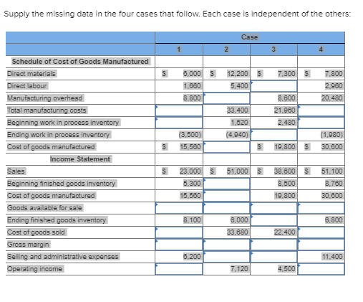This screenshot has height=302, width=363.
Task: Select Case 3 Ending work in process field
Action: tap(274, 135)
